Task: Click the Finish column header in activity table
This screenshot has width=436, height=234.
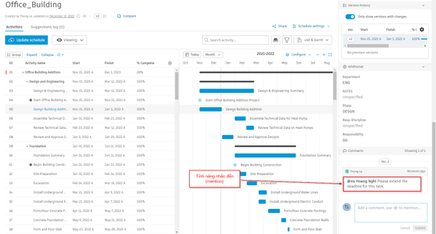Action: [x=109, y=63]
